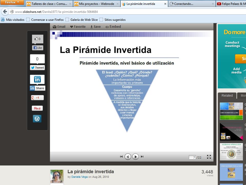Share on LinkedIn via Share button
246x185 pixels.
[x=37, y=88]
